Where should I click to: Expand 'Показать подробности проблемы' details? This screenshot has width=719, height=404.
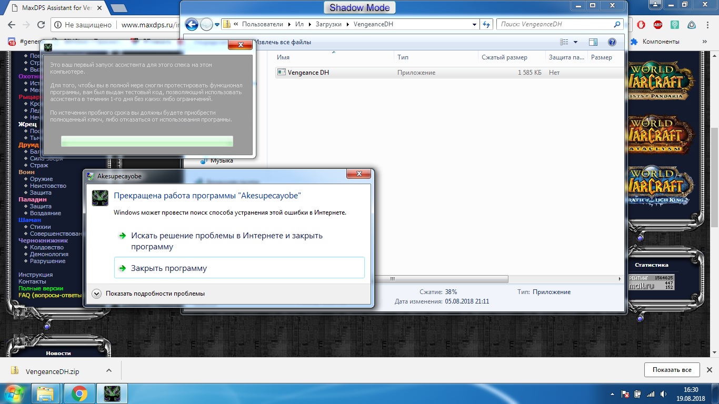point(96,294)
